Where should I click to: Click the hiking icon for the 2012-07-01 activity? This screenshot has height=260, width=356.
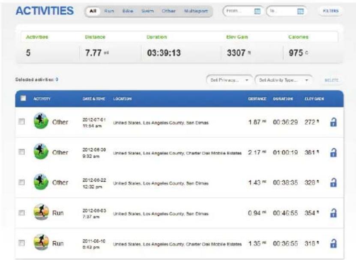41,121
